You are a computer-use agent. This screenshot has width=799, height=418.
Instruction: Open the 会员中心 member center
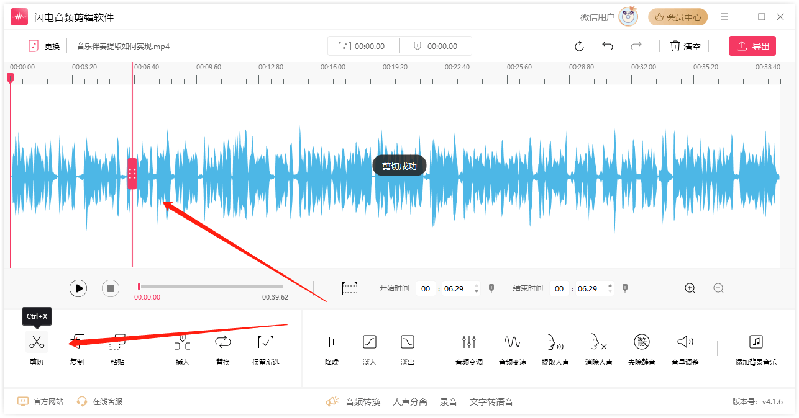pos(678,17)
